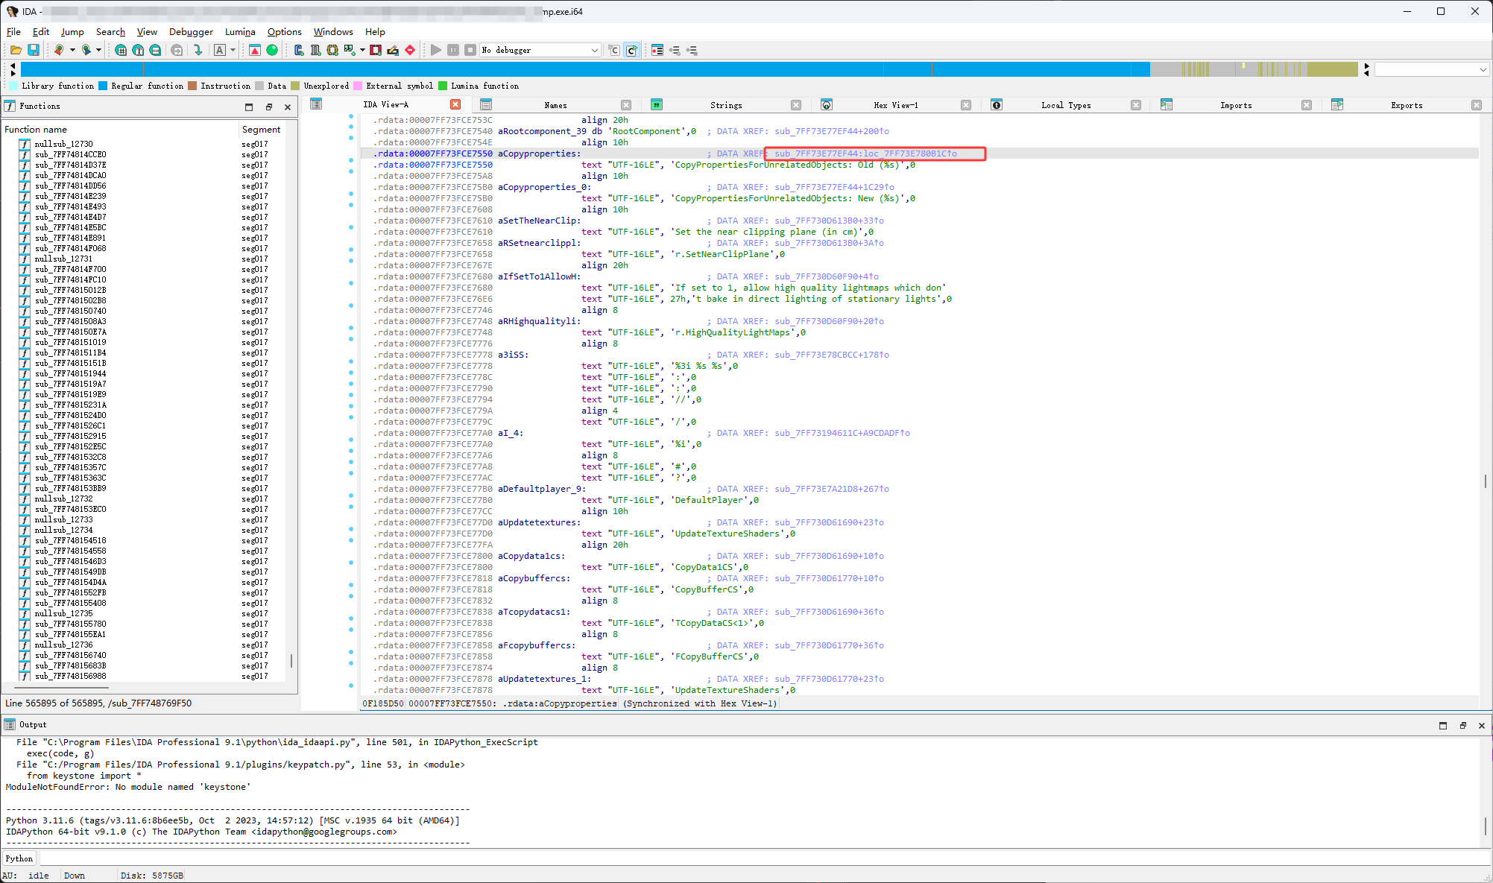Click the Open file toolbar icon
Image resolution: width=1493 pixels, height=883 pixels.
point(16,50)
